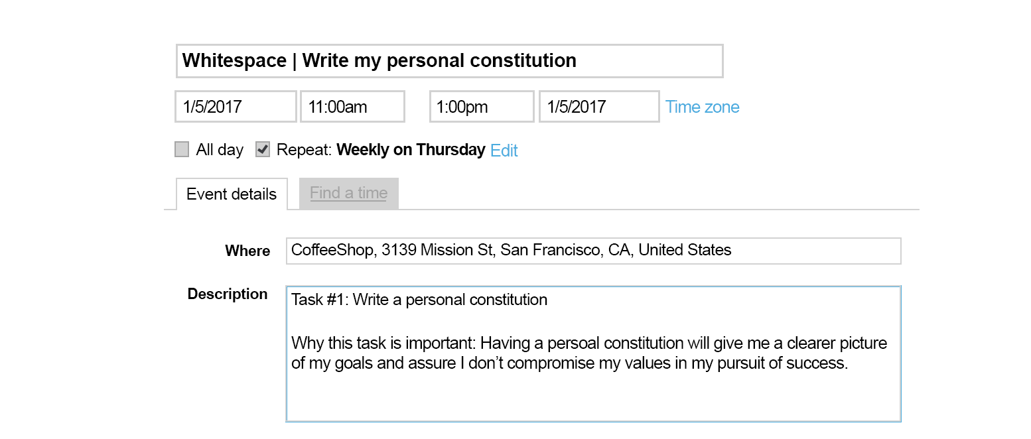
Task: Toggle Weekly on Thursday recurrence off
Action: [262, 149]
